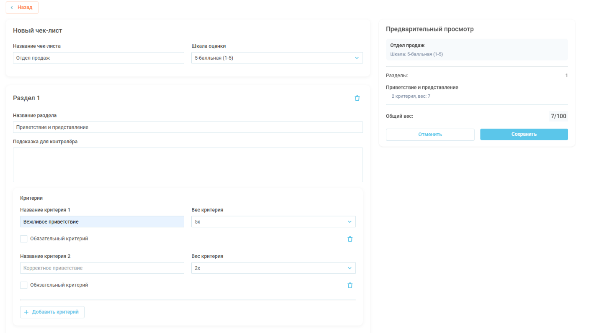599x333 pixels.
Task: Click the Отдел продаж preview card
Action: (x=476, y=50)
